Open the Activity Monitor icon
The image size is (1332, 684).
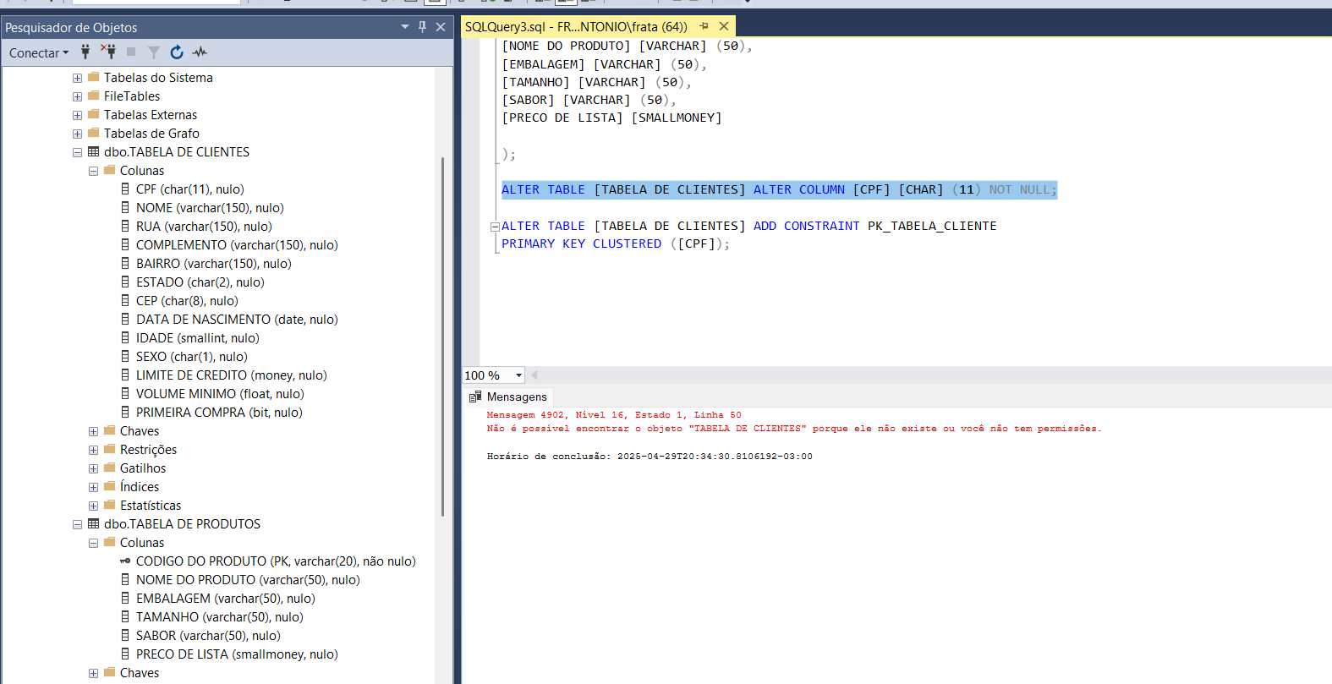coord(200,52)
